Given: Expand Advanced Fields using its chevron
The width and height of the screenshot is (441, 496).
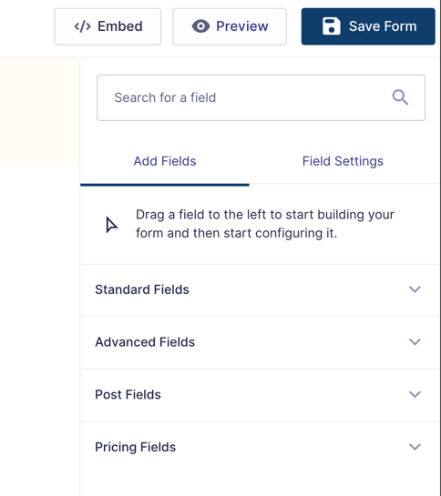Looking at the screenshot, I should (415, 342).
